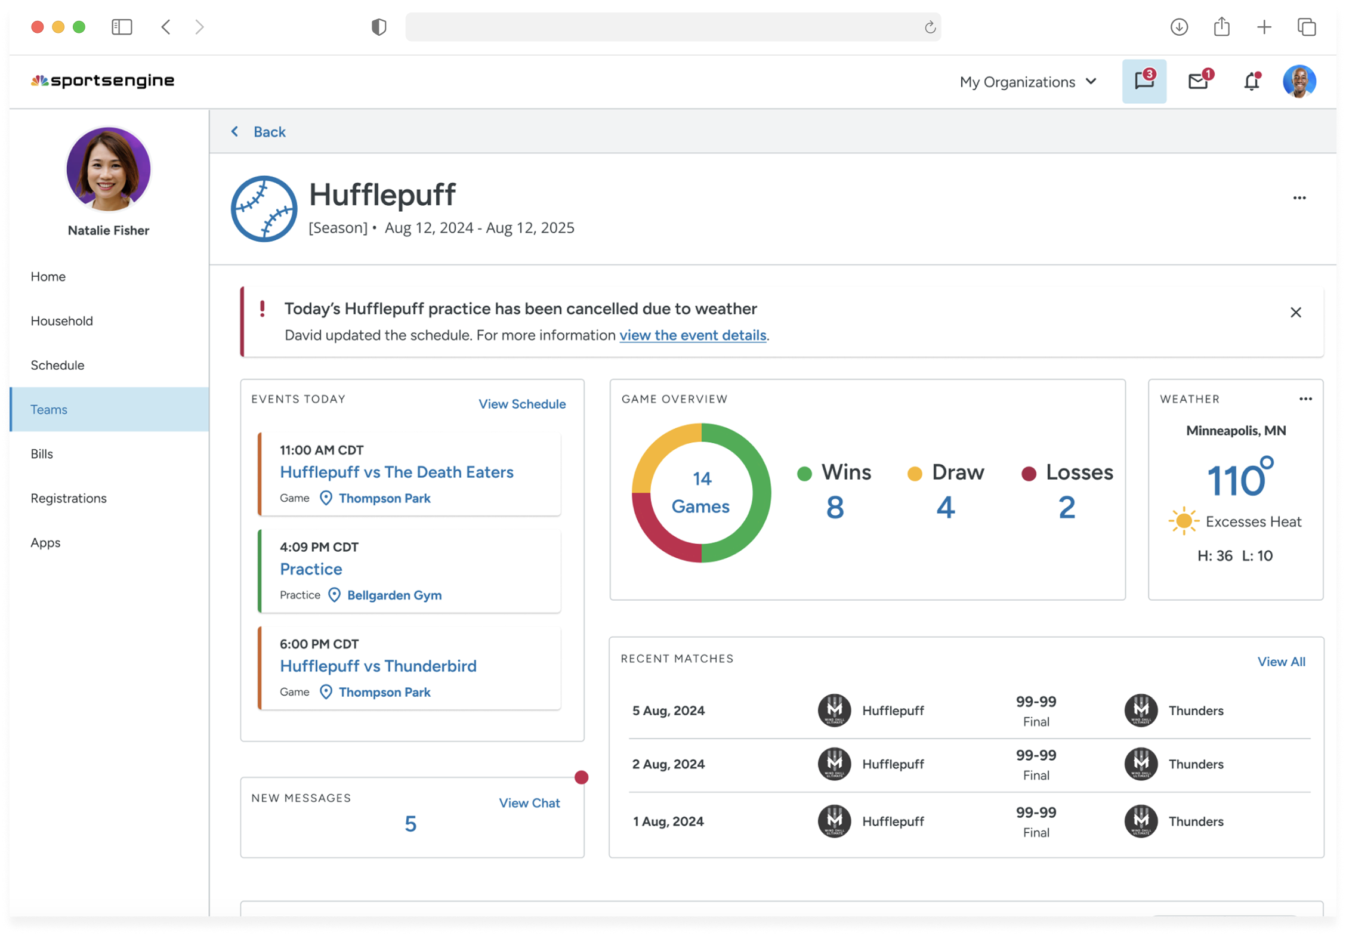Click the green Wins legend dot
Image resolution: width=1346 pixels, height=936 pixels.
coord(804,474)
